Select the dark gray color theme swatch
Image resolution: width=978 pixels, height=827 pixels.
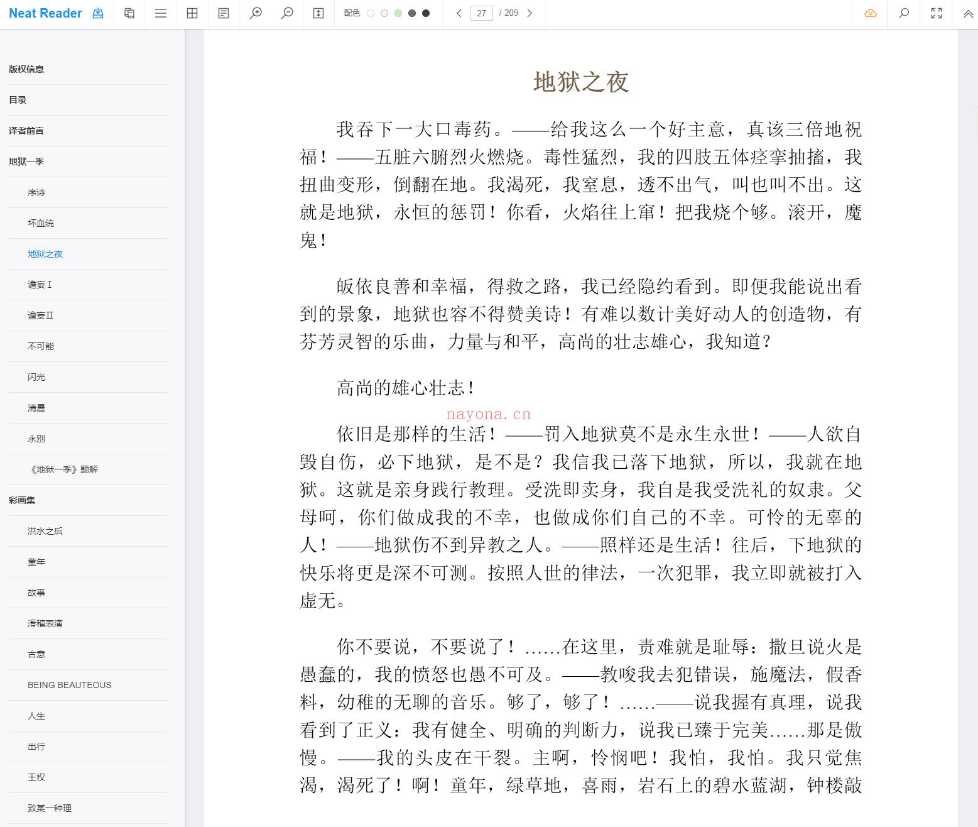(x=412, y=13)
